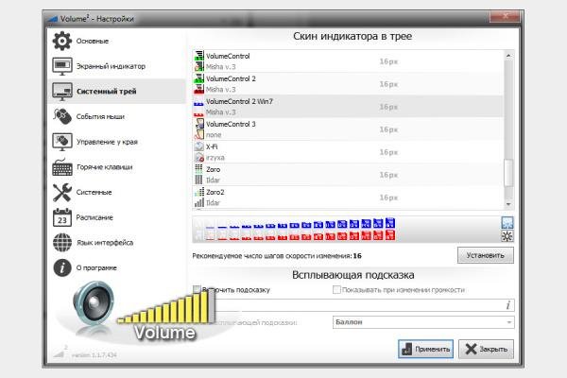Open the О программе section label
The height and width of the screenshot is (378, 567).
point(96,267)
